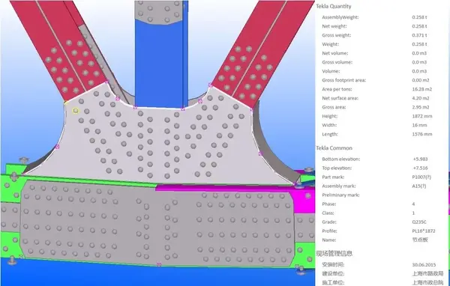Screen dimensions: 450x286
Task: Click the 'Height:' label
Action: 329,116
